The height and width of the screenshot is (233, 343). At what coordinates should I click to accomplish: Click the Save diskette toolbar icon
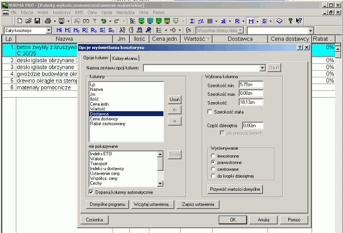pyautogui.click(x=37, y=21)
